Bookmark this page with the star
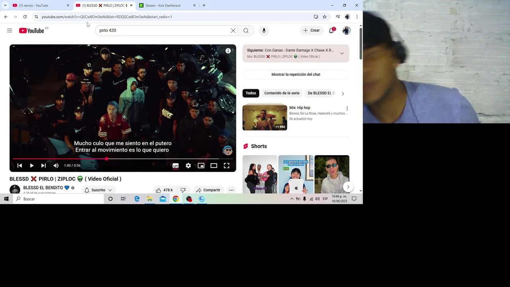 (x=325, y=17)
